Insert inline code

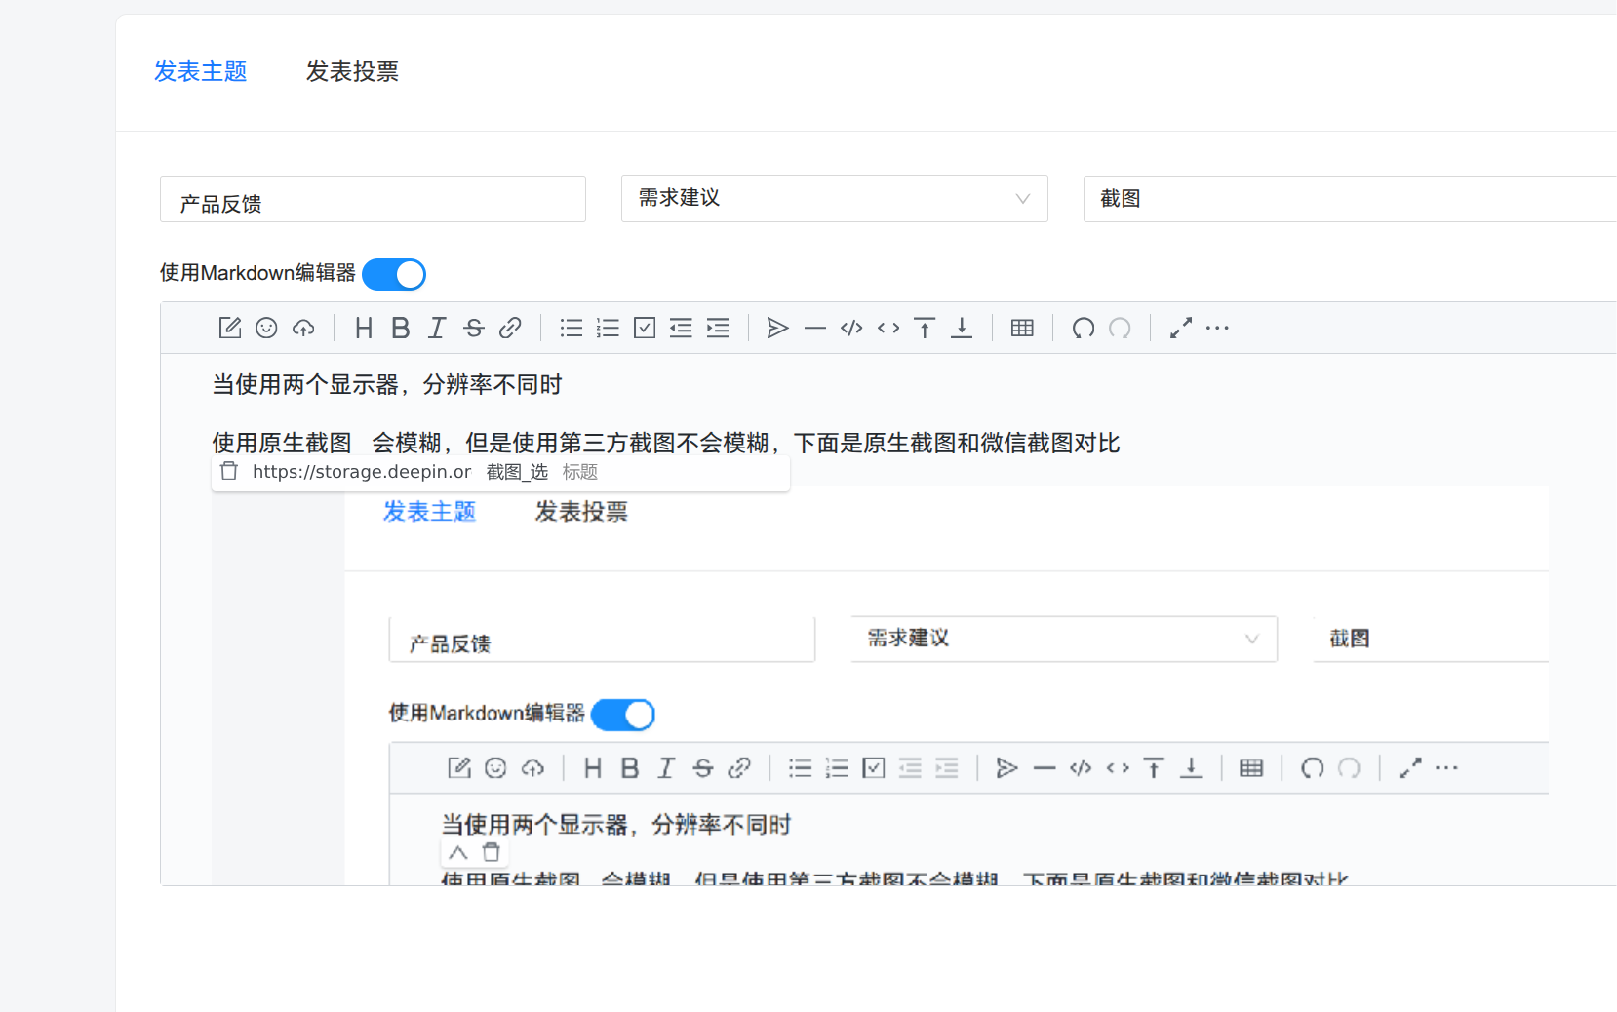point(888,328)
